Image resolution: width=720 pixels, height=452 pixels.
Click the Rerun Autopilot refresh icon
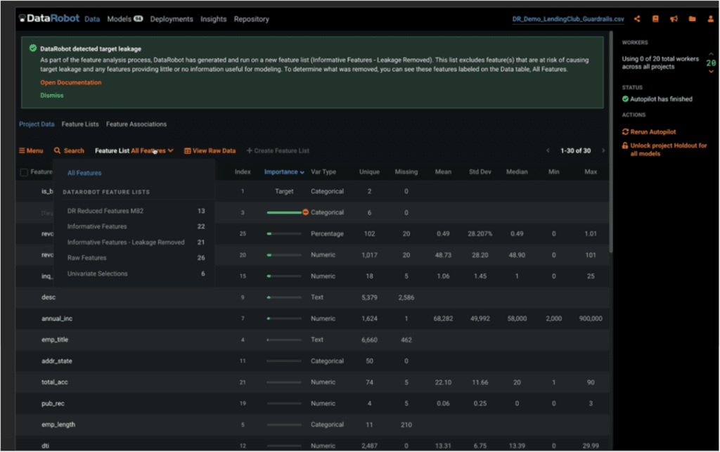click(x=625, y=131)
